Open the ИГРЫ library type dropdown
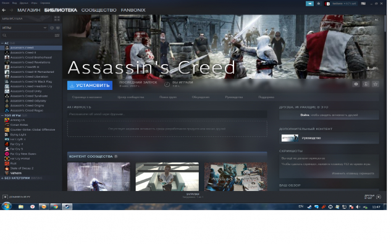 pyautogui.click(x=24, y=28)
